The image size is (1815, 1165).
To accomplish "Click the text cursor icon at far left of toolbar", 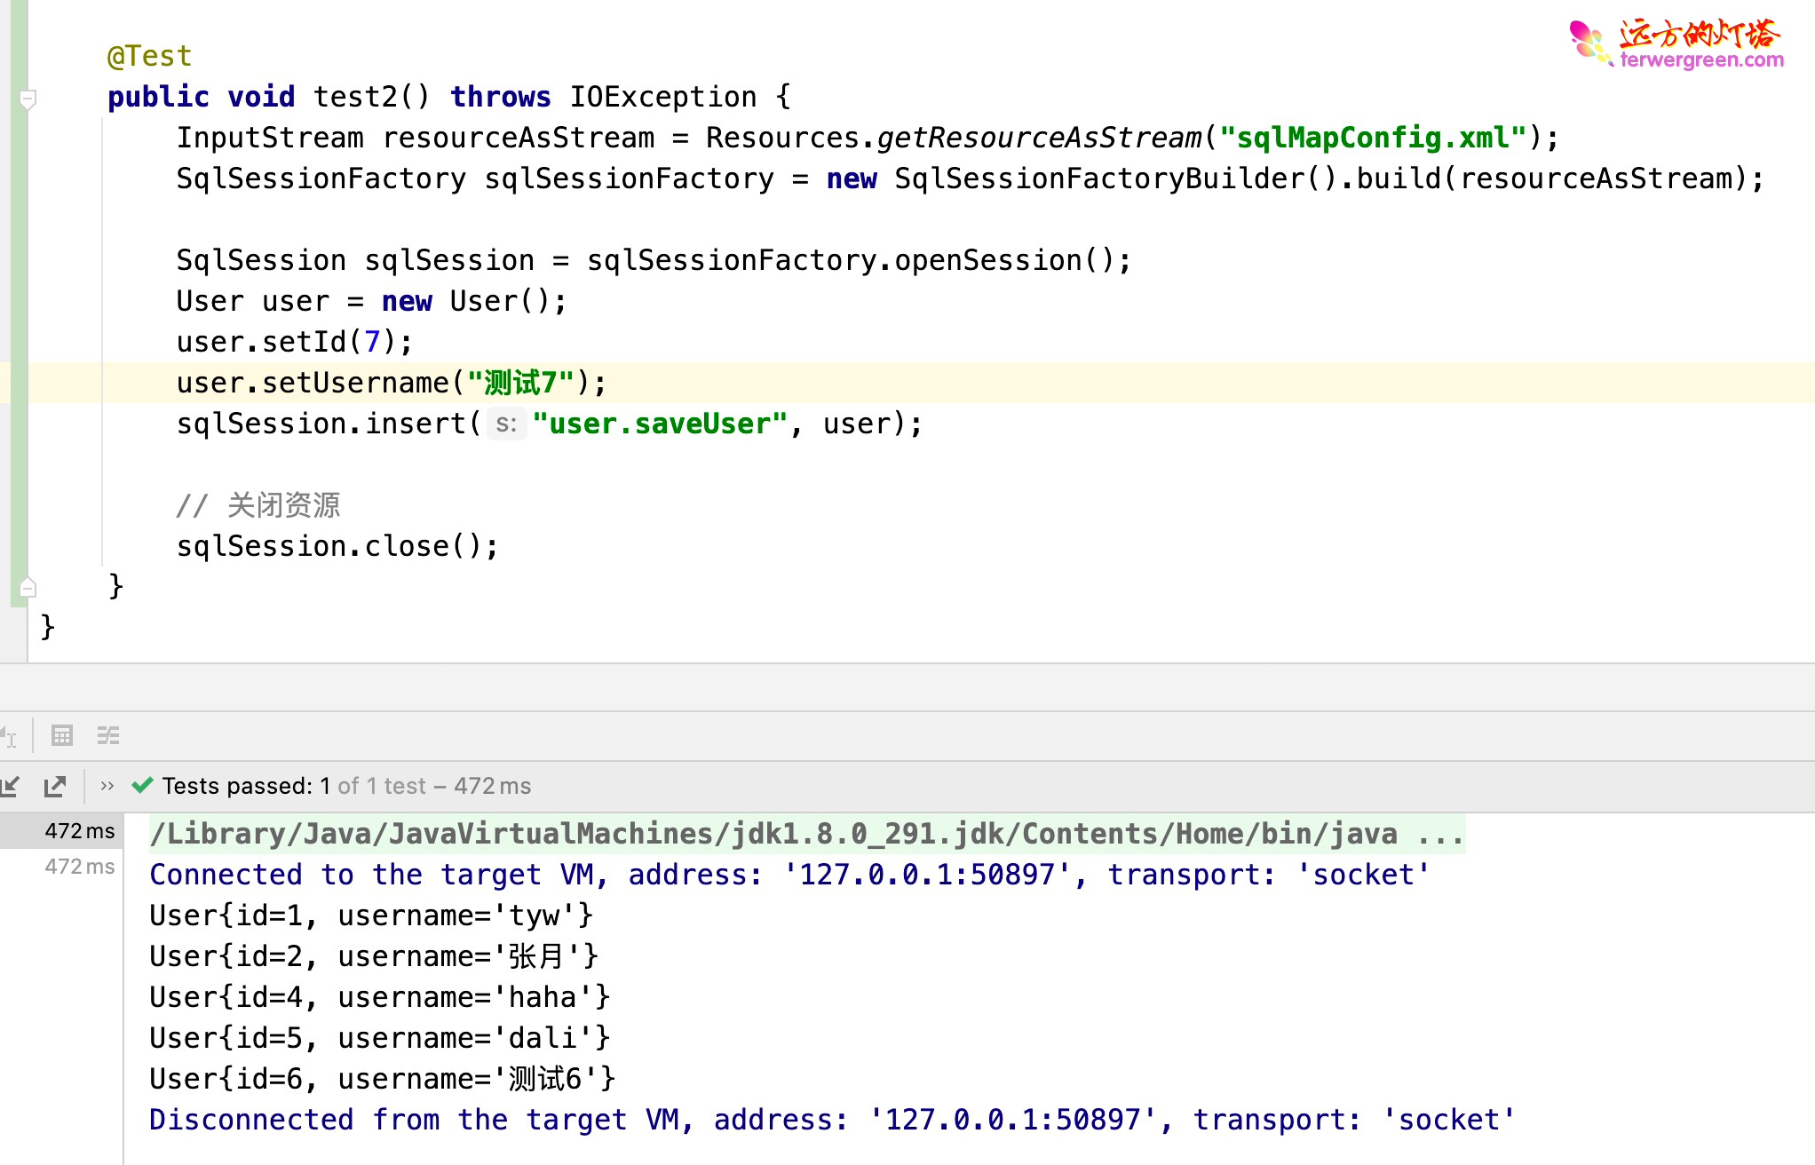I will click(9, 736).
